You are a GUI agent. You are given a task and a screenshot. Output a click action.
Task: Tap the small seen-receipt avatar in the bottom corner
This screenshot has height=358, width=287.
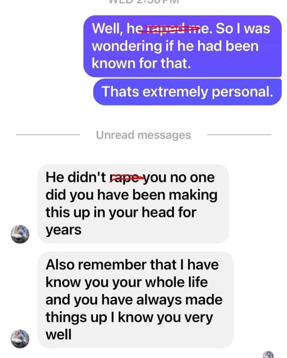point(268,355)
